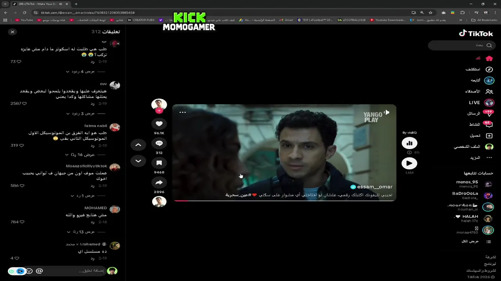501x281 pixels.
Task: Like Moaazoficillyytiktok's comment with 586 likes
Action: coord(22,186)
